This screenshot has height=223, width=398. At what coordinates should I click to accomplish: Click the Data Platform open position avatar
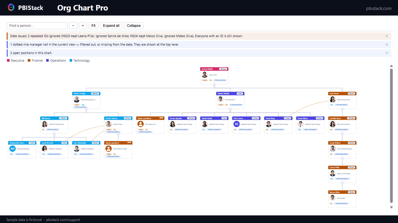pyautogui.click(x=108, y=149)
